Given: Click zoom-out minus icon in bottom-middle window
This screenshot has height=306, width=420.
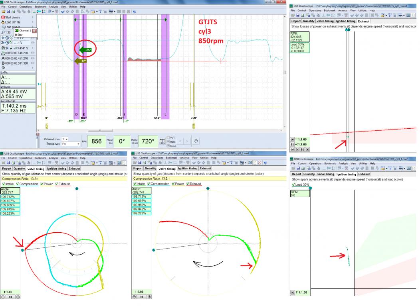Looking at the screenshot, I should pyautogui.click(x=134, y=297).
